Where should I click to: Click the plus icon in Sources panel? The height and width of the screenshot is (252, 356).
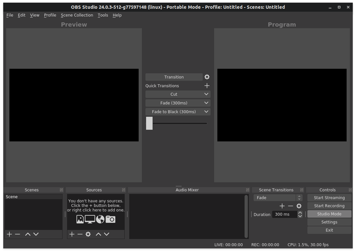72,234
